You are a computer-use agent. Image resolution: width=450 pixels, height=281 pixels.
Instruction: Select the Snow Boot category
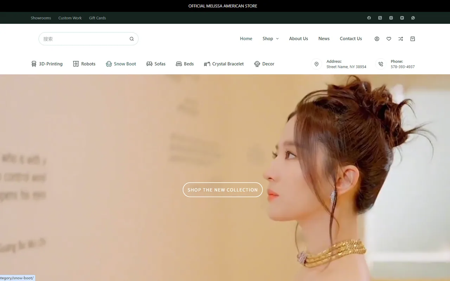[x=121, y=64]
